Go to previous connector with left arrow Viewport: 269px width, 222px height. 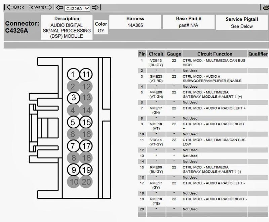[60, 7]
